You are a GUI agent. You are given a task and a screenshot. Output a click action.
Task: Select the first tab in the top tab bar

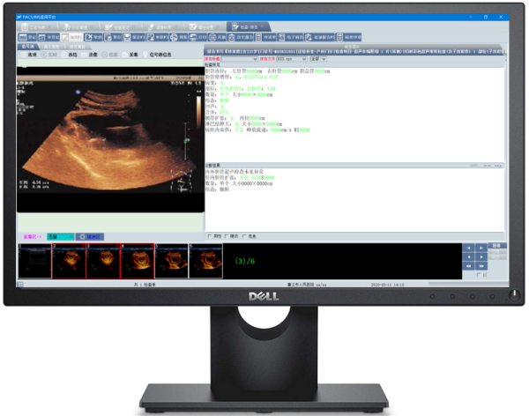click(35, 27)
